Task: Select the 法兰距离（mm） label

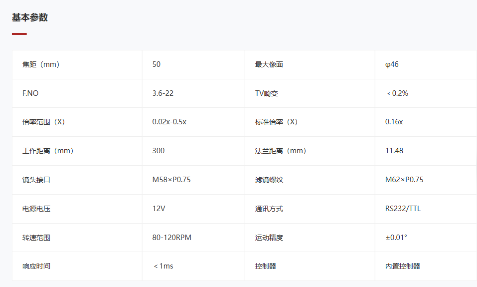Action: pos(281,151)
